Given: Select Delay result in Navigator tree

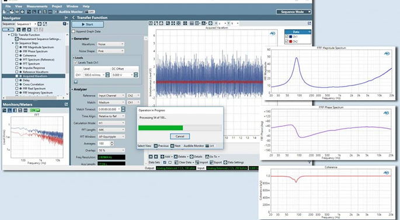Looking at the screenshot, I should point(26,80).
